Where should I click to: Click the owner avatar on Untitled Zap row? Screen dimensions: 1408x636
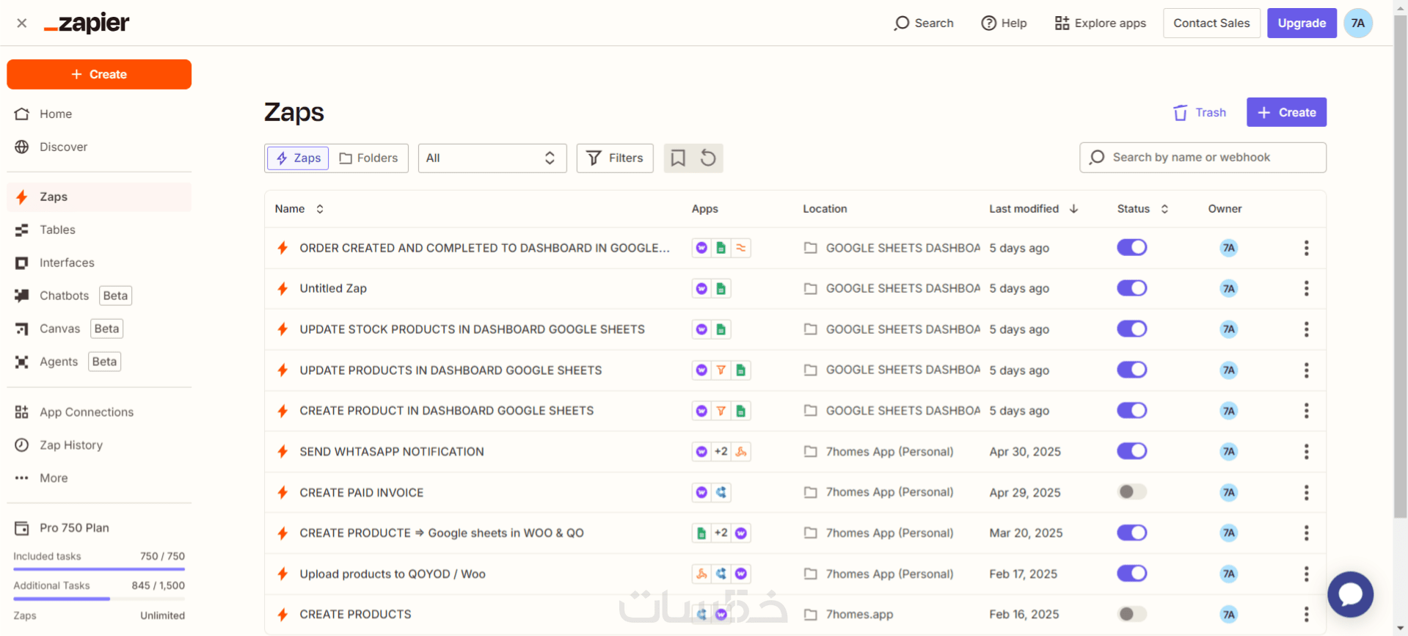(1229, 289)
